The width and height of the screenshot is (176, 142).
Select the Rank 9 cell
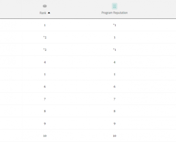pyautogui.click(x=45, y=124)
